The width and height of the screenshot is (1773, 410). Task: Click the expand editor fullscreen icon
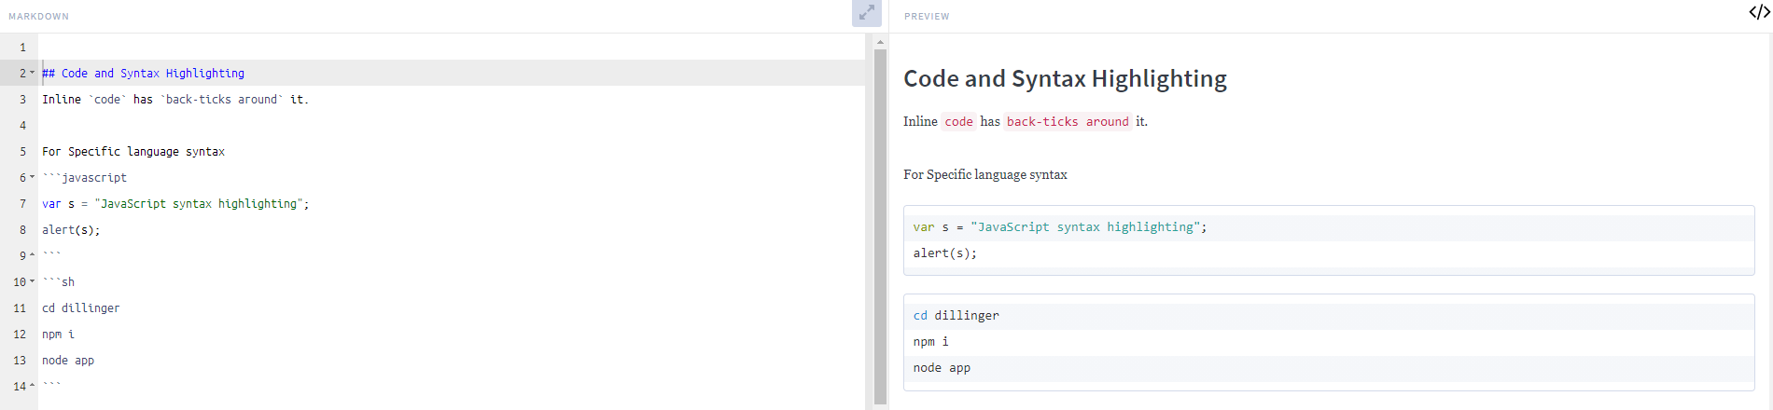coord(867,13)
